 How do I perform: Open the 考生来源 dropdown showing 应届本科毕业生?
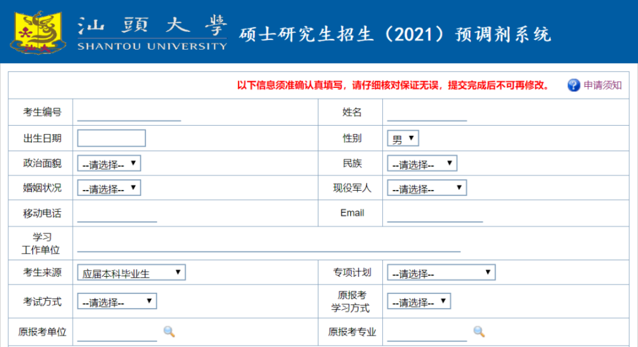(x=131, y=272)
